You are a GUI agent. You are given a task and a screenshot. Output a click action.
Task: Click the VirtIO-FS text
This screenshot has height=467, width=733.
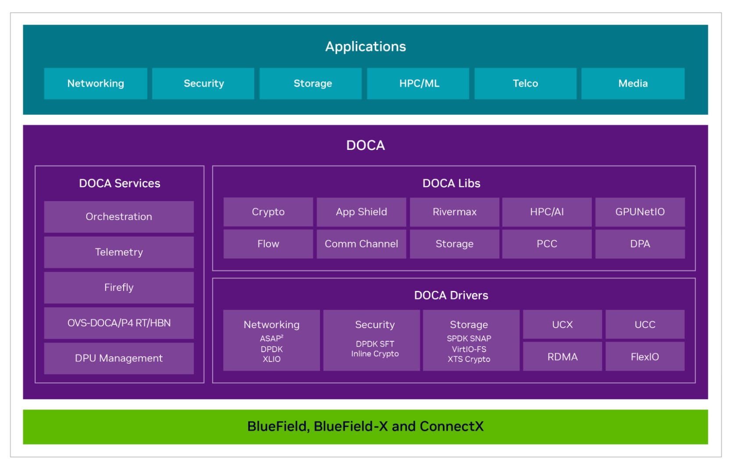point(469,349)
